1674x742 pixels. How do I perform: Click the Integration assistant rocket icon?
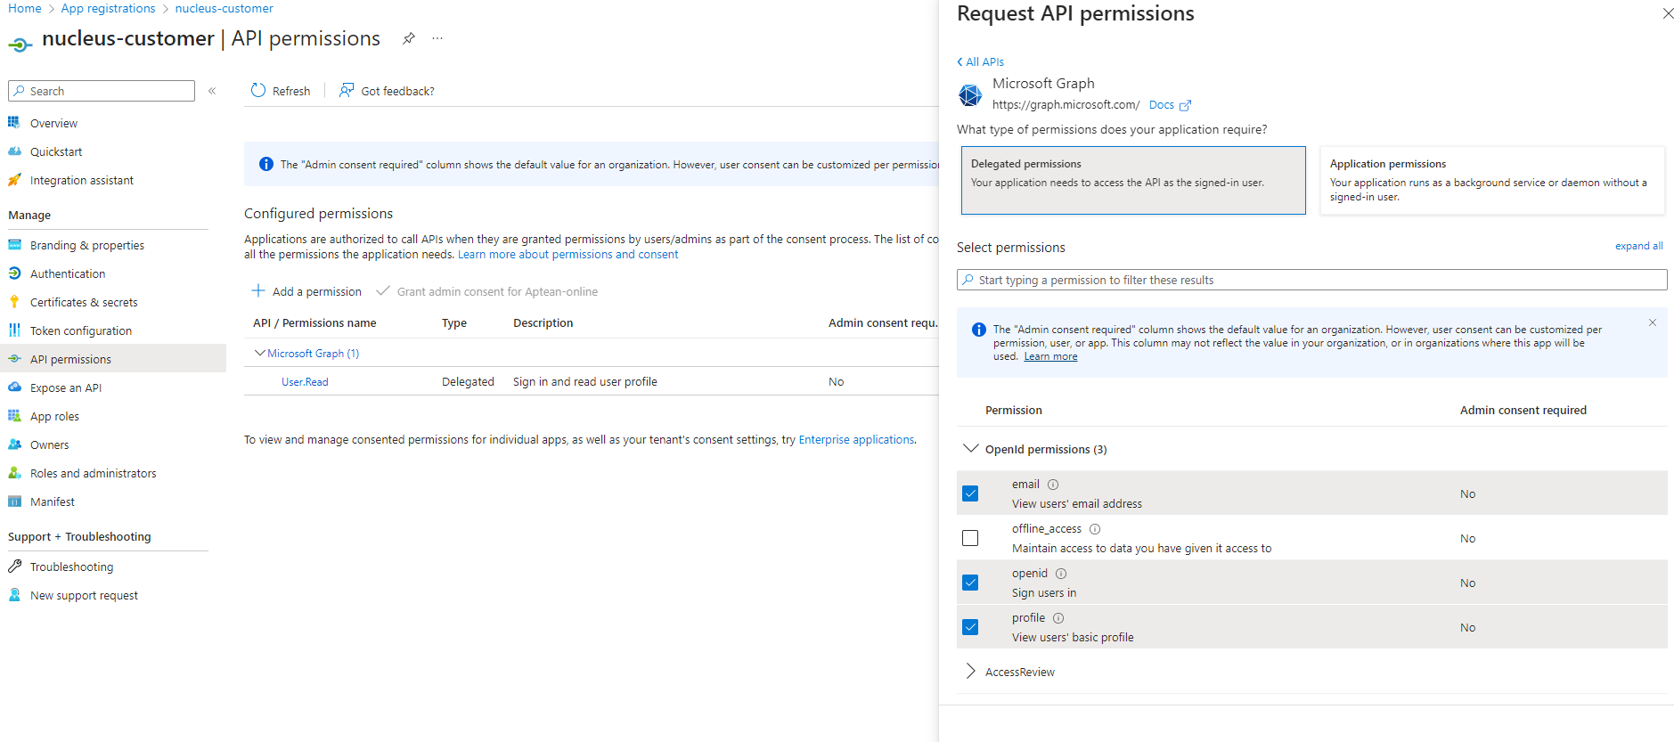(14, 180)
